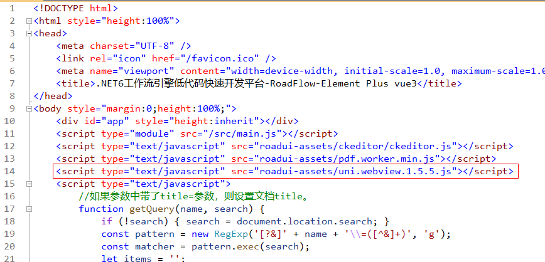Click the "viewport" meta name value
Screen dimensions: 545x262
[146, 71]
